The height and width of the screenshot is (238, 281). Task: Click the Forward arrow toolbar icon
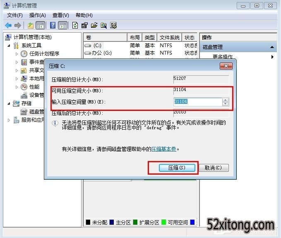click(x=17, y=25)
